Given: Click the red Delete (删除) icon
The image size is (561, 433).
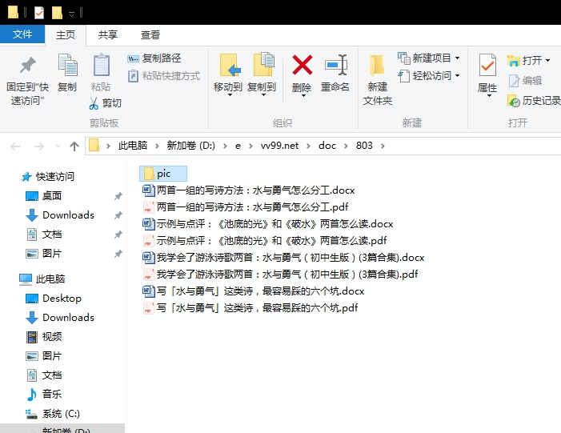Looking at the screenshot, I should click(x=302, y=65).
